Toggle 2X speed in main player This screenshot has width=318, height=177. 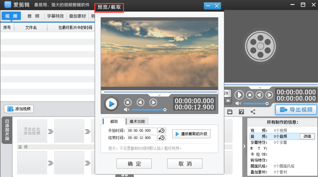(x=227, y=93)
